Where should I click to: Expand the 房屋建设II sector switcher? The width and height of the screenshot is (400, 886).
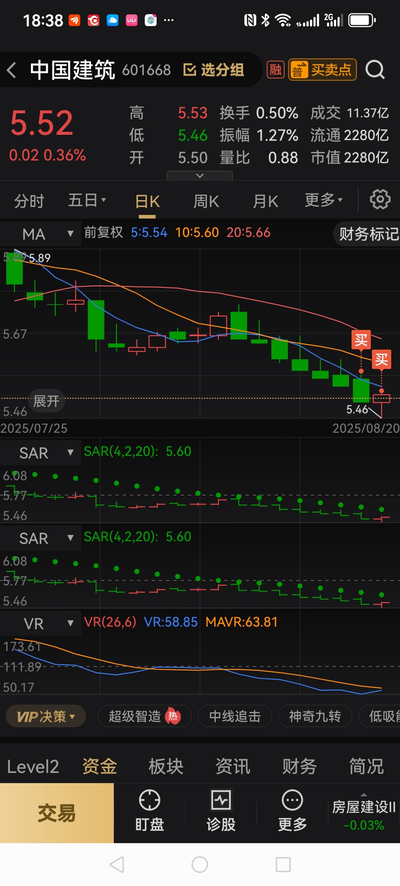[363, 813]
